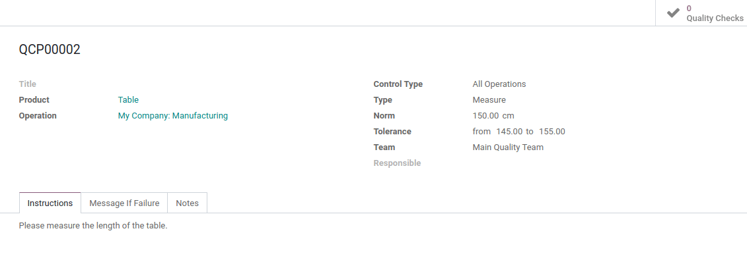Image resolution: width=747 pixels, height=264 pixels.
Task: Open the Table product link
Action: point(128,99)
